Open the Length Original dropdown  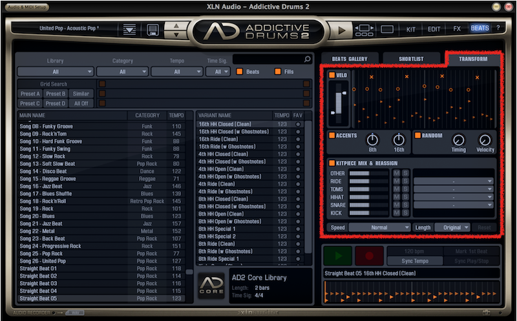(452, 227)
